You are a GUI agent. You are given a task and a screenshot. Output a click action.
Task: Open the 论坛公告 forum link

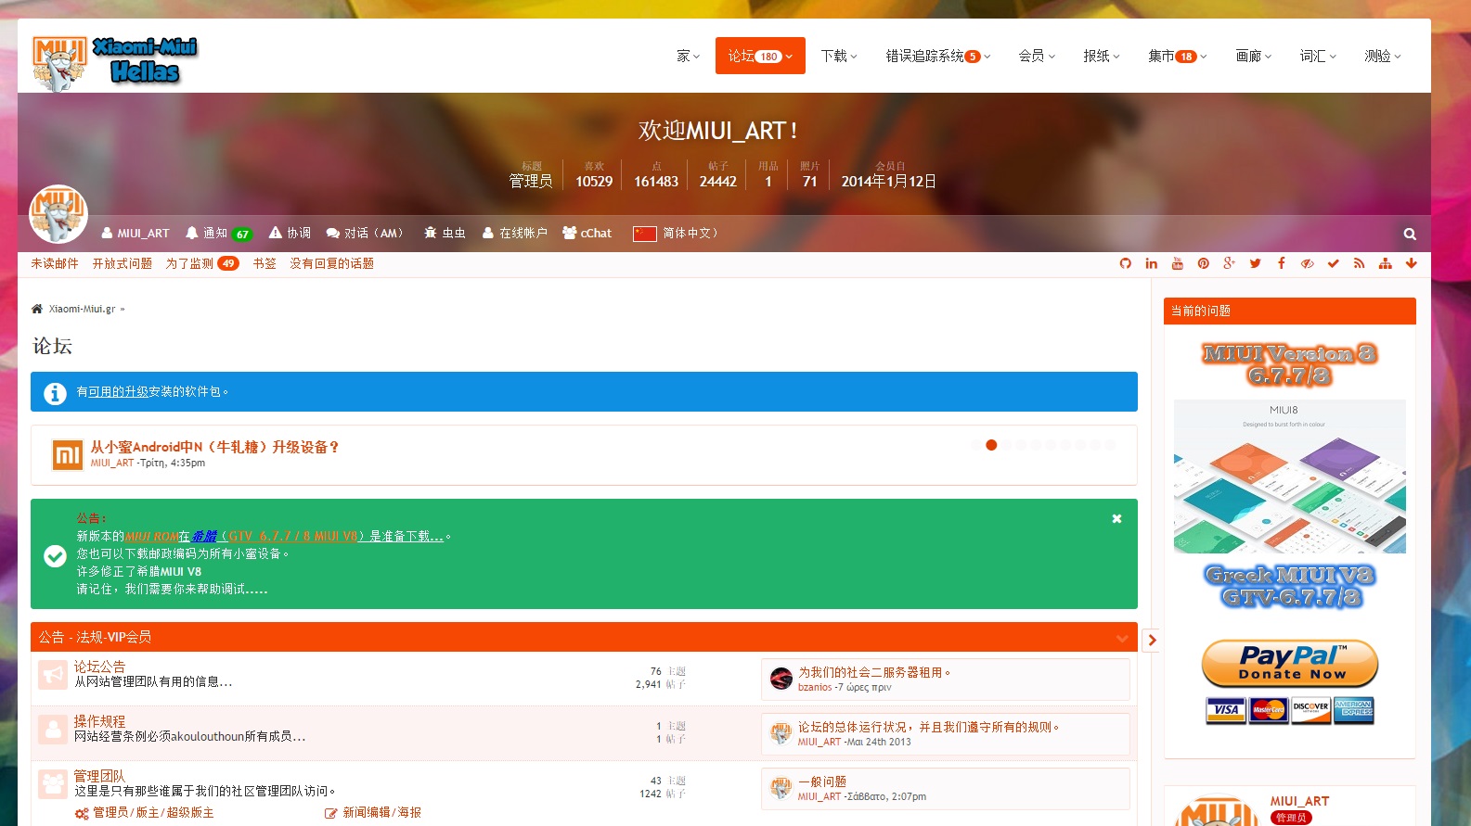pyautogui.click(x=99, y=667)
